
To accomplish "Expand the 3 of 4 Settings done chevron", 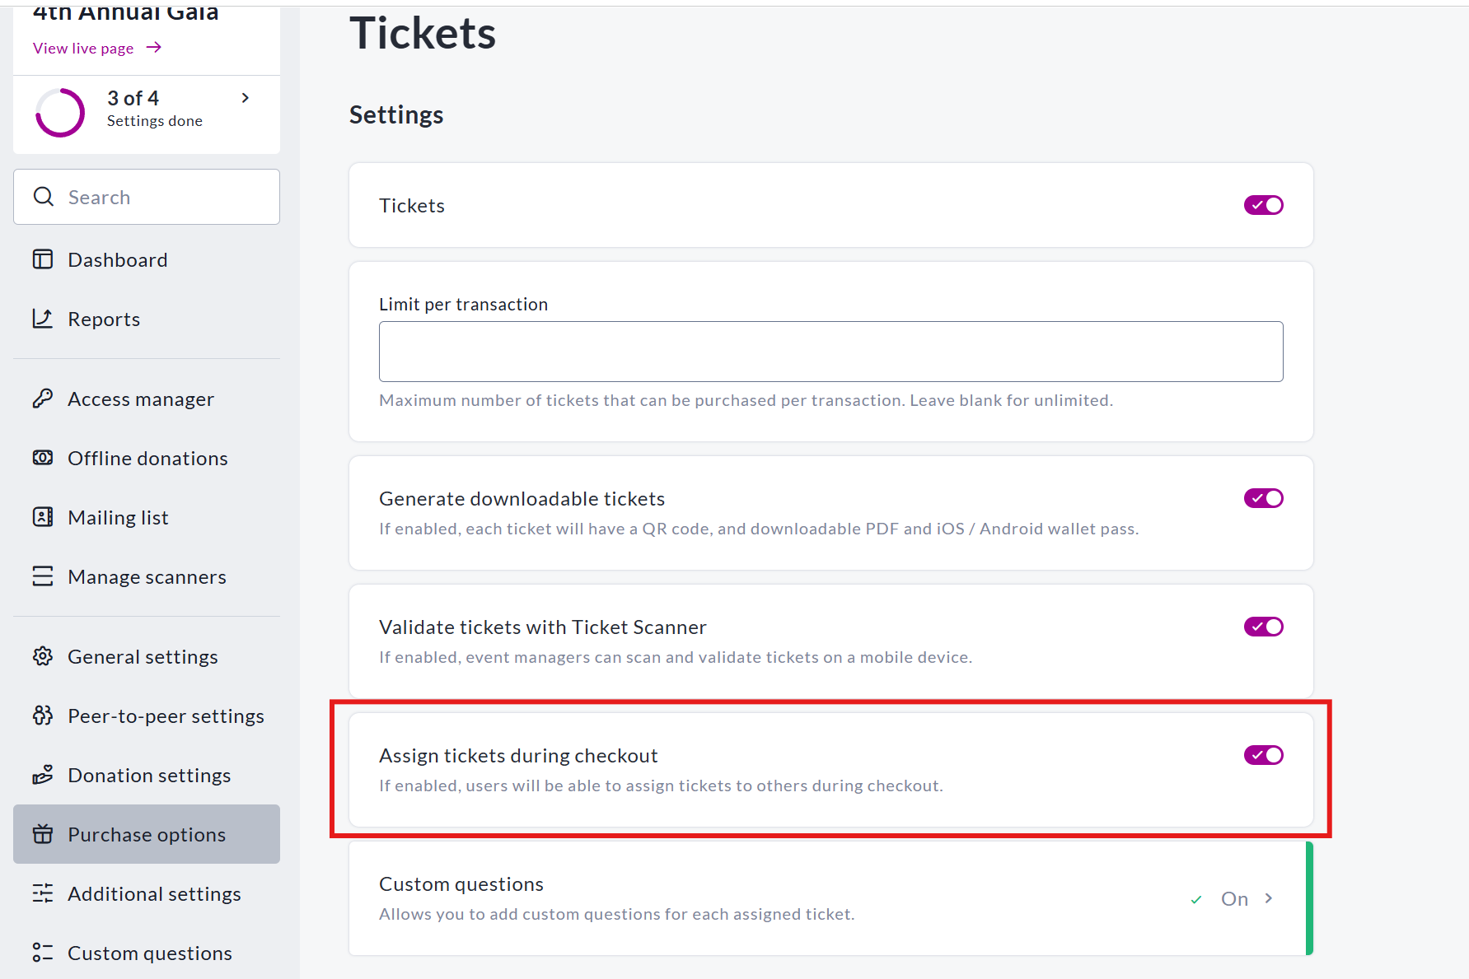I will click(246, 98).
